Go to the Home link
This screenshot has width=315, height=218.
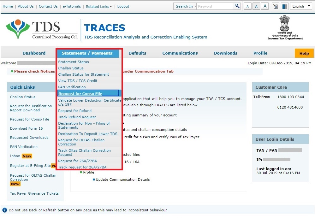tap(8, 6)
